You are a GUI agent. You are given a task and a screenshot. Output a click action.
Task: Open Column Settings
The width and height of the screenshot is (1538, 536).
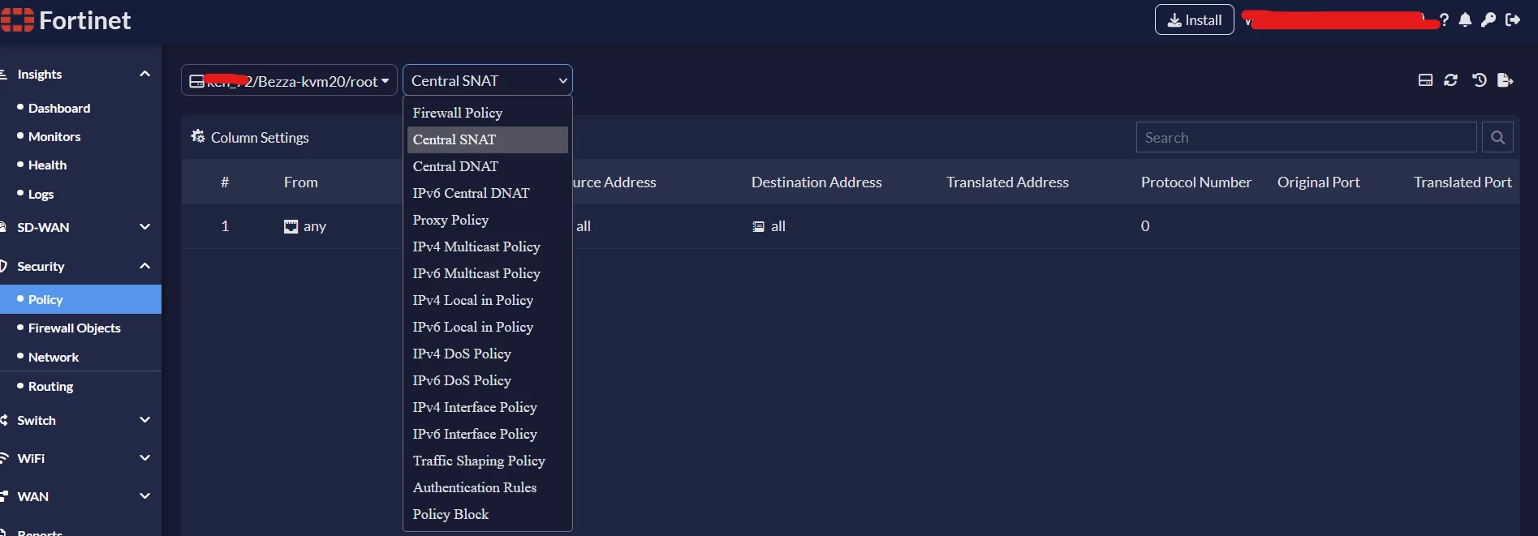point(251,137)
